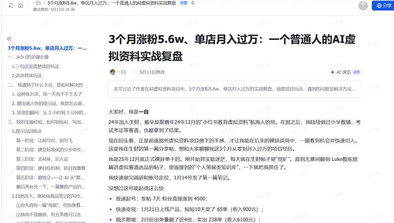Open outline item 2.自然流下，高转化商品笔记
The width and height of the screenshot is (394, 223).
pos(48,196)
